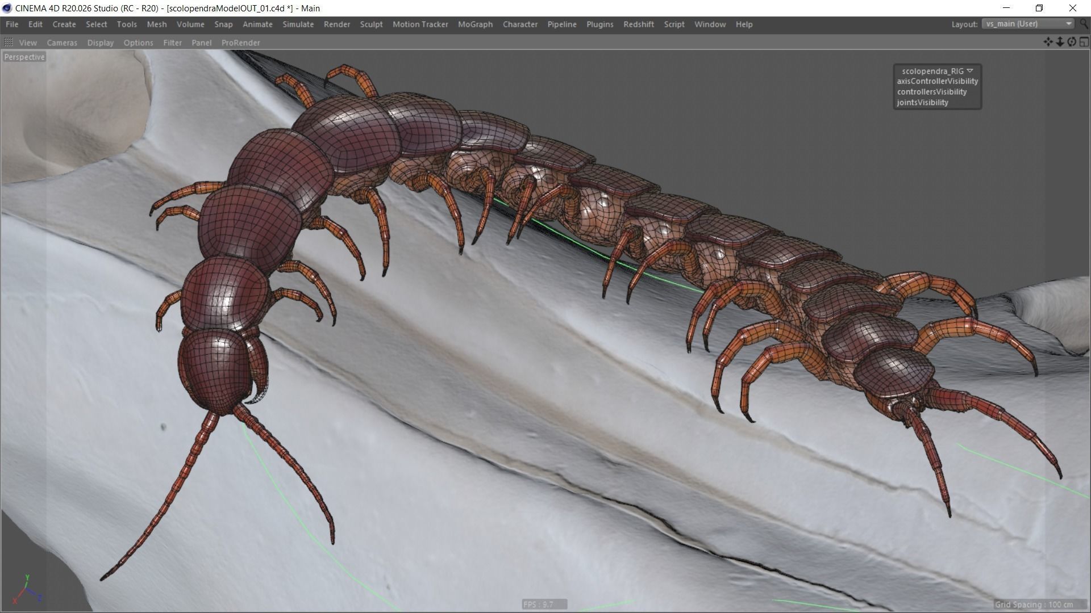
Task: Open the Window menu
Action: pos(710,24)
